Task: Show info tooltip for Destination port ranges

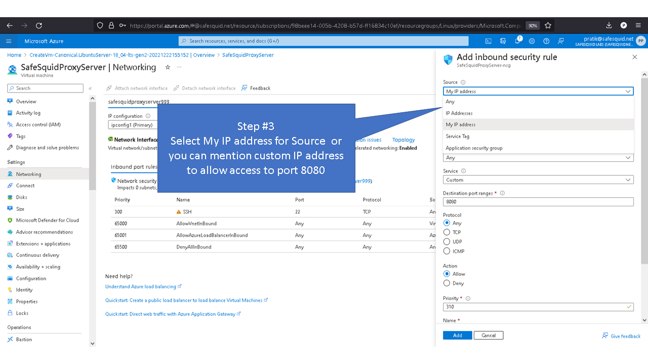Action: pos(502,194)
